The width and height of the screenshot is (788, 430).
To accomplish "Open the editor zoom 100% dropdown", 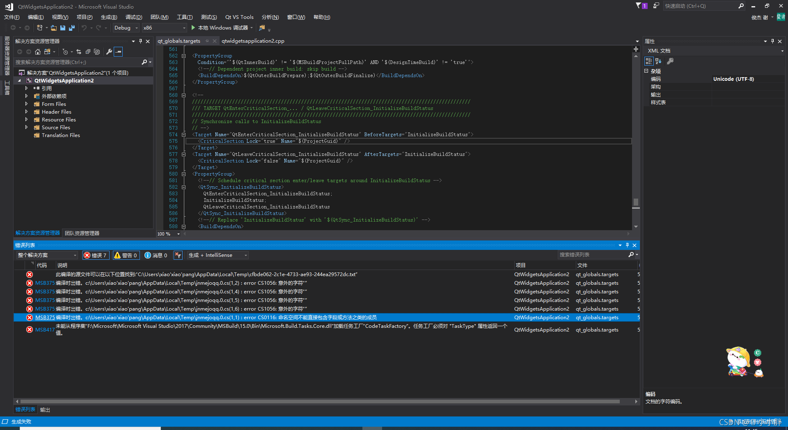I will click(x=169, y=234).
